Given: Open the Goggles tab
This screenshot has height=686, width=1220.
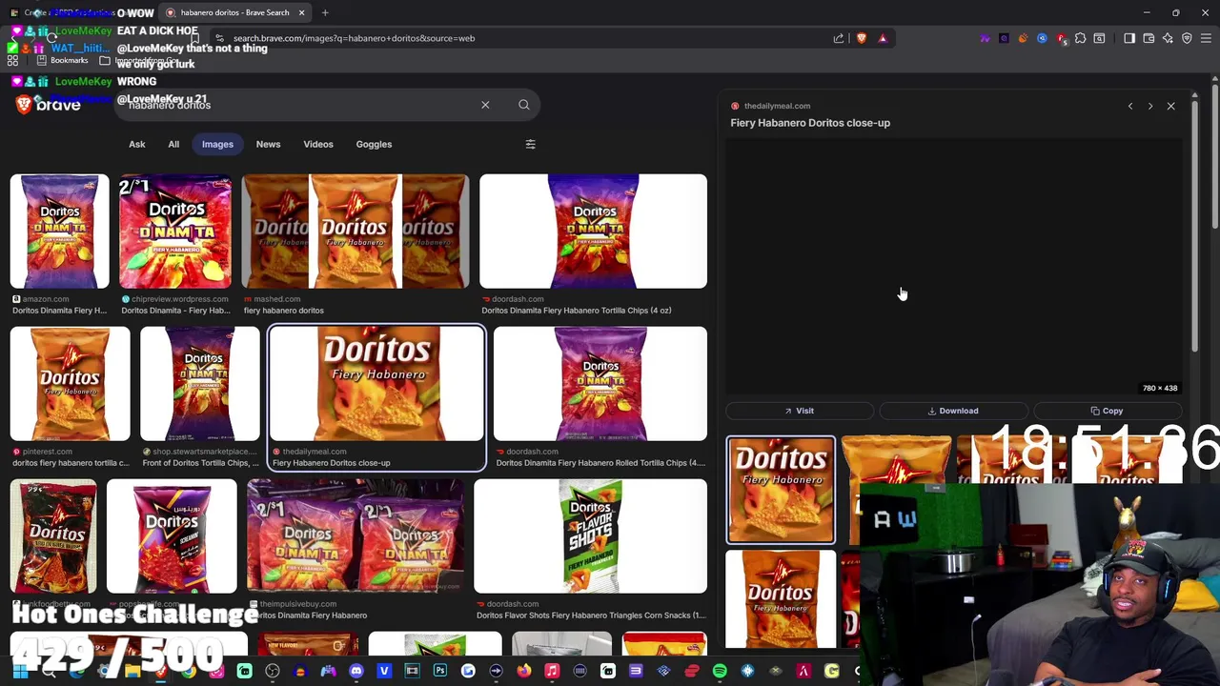Looking at the screenshot, I should [x=374, y=144].
